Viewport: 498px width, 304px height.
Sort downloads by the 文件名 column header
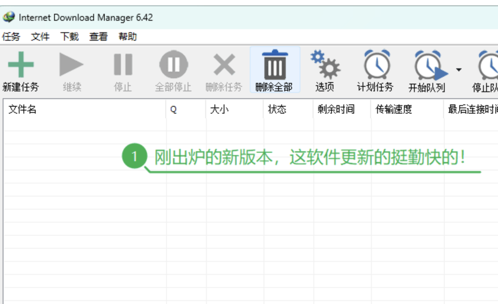(x=22, y=109)
